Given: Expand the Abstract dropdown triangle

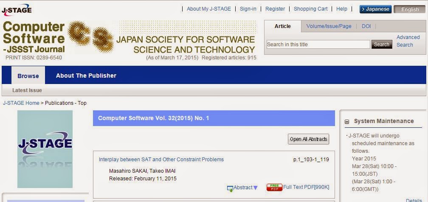Looking at the screenshot, I should pyautogui.click(x=256, y=188).
